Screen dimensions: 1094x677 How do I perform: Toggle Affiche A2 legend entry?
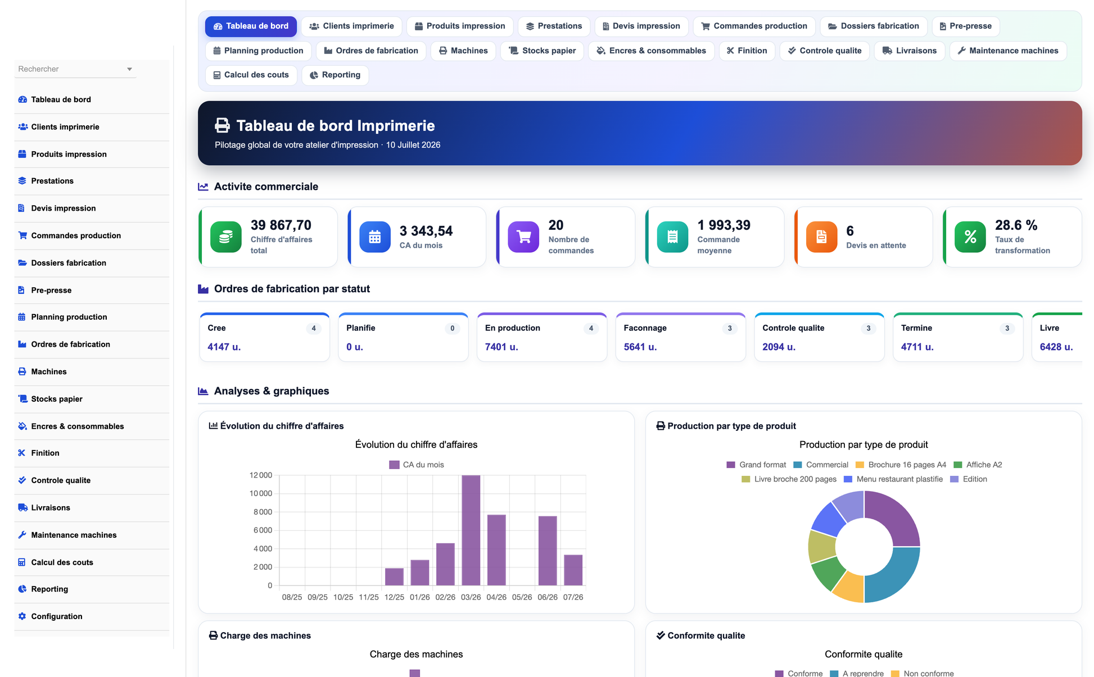[x=978, y=465]
